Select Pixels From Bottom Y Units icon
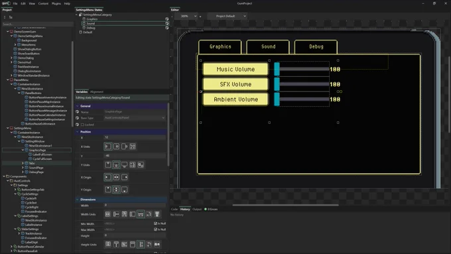Viewport: 451px width, 254px height. click(x=124, y=165)
